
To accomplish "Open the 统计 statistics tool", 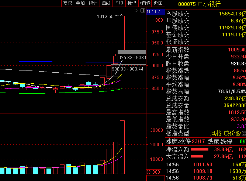I will pyautogui.click(x=93, y=3).
